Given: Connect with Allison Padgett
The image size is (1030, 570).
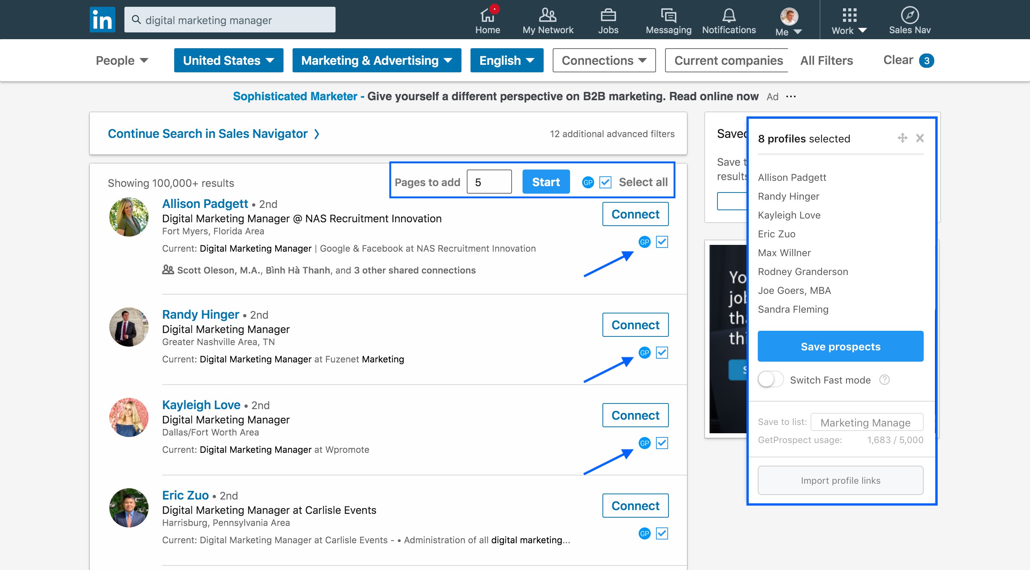Looking at the screenshot, I should [x=635, y=214].
